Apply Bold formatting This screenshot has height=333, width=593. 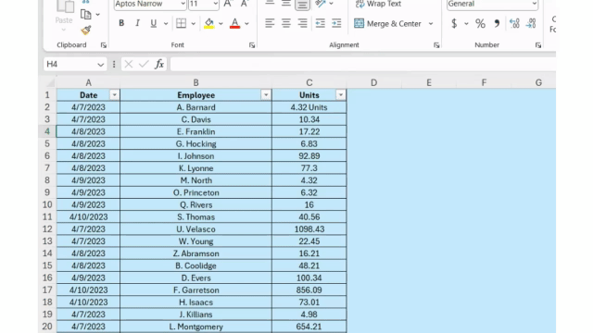tap(121, 23)
